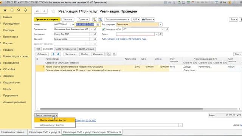Open Еще menu in table toolbar

click(237, 54)
